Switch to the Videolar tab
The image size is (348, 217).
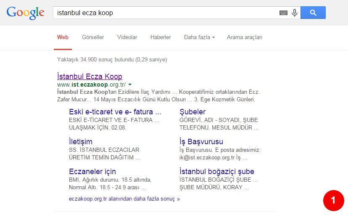pyautogui.click(x=127, y=37)
